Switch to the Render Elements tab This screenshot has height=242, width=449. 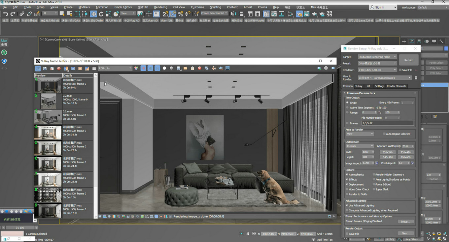pos(396,86)
